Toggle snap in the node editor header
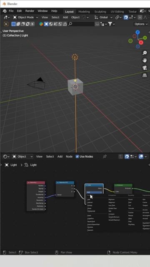 pos(127,156)
